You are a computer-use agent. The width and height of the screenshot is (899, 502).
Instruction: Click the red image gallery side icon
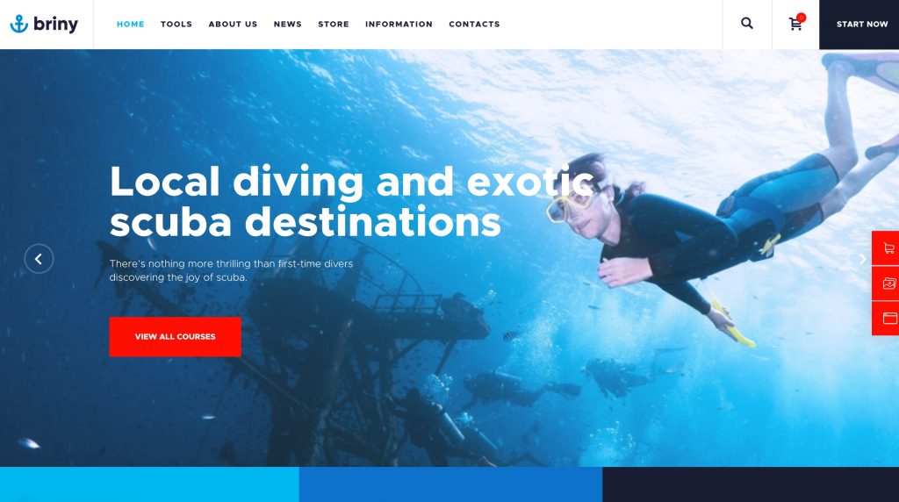[x=888, y=283]
